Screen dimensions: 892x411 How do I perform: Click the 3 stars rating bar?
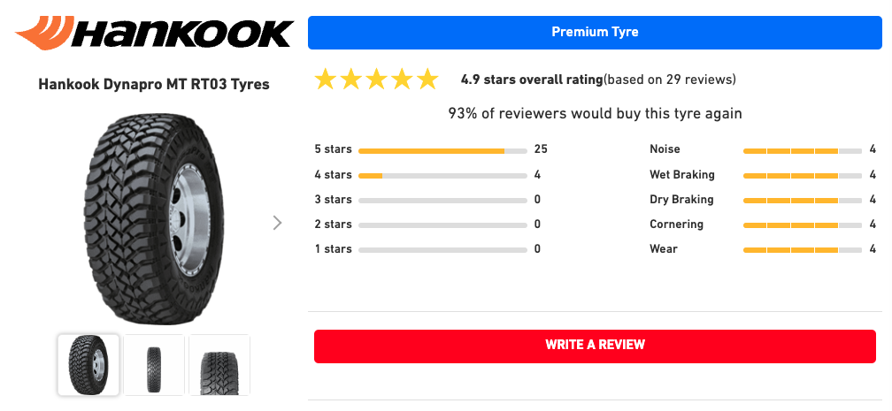442,200
